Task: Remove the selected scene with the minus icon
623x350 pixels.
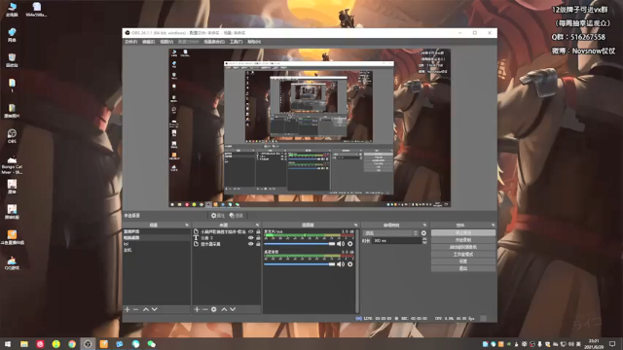Action: 136,309
